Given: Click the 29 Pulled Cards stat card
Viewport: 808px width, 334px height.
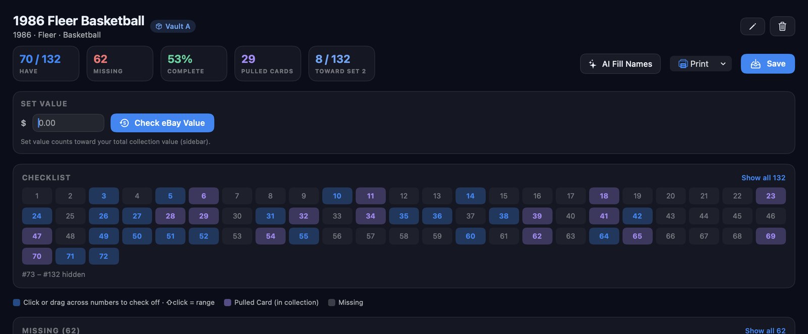Looking at the screenshot, I should point(268,64).
